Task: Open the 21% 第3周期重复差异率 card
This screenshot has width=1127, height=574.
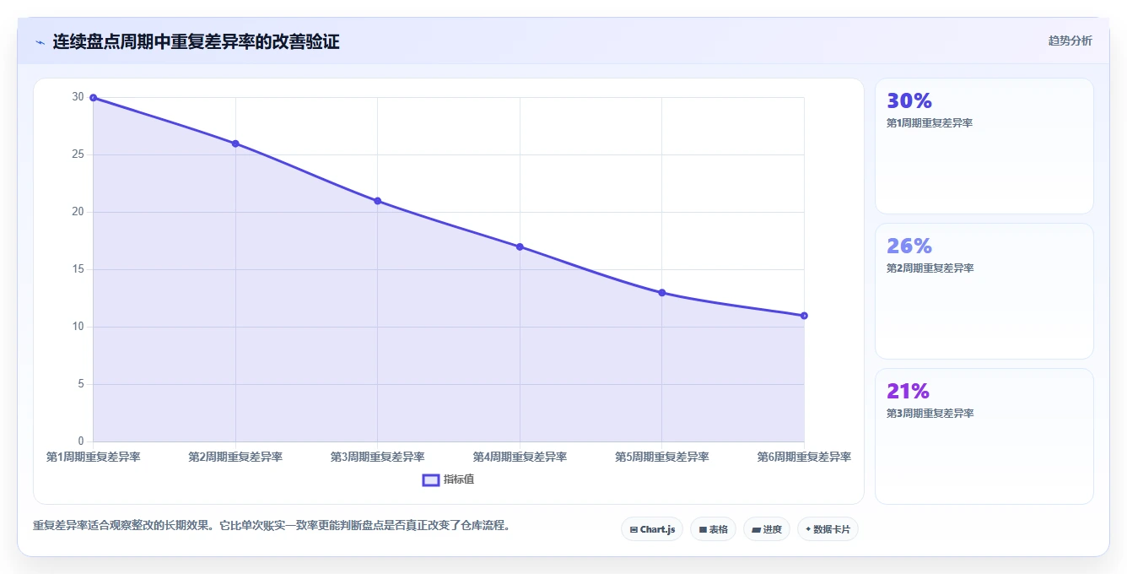Action: (x=984, y=436)
